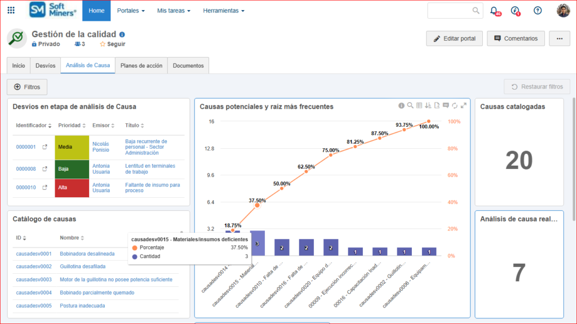The image size is (577, 324).
Task: Click the notifications bell icon
Action: [x=494, y=10]
